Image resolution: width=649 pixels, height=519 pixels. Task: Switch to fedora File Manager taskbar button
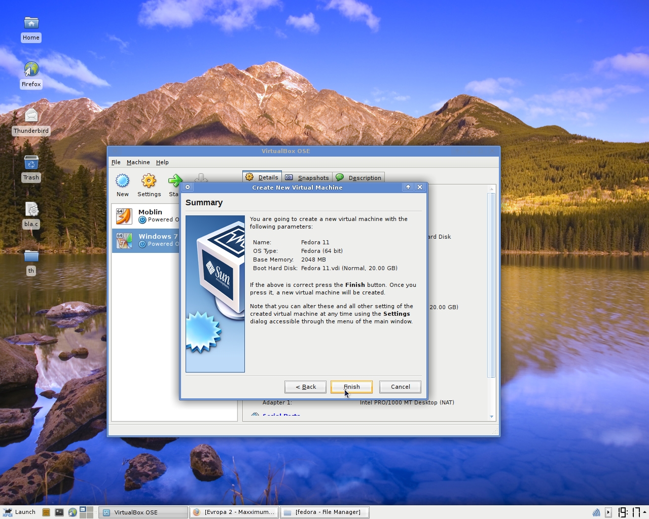pyautogui.click(x=324, y=512)
